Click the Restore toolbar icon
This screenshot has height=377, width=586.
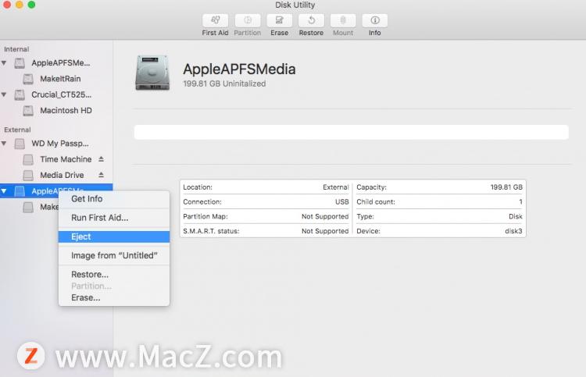pyautogui.click(x=311, y=20)
